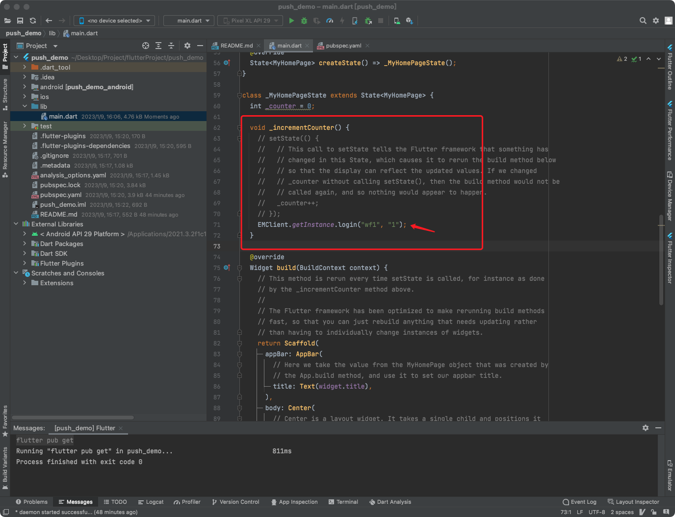Open SDK Manager icon in toolbar
This screenshot has width=675, height=517.
[x=410, y=21]
